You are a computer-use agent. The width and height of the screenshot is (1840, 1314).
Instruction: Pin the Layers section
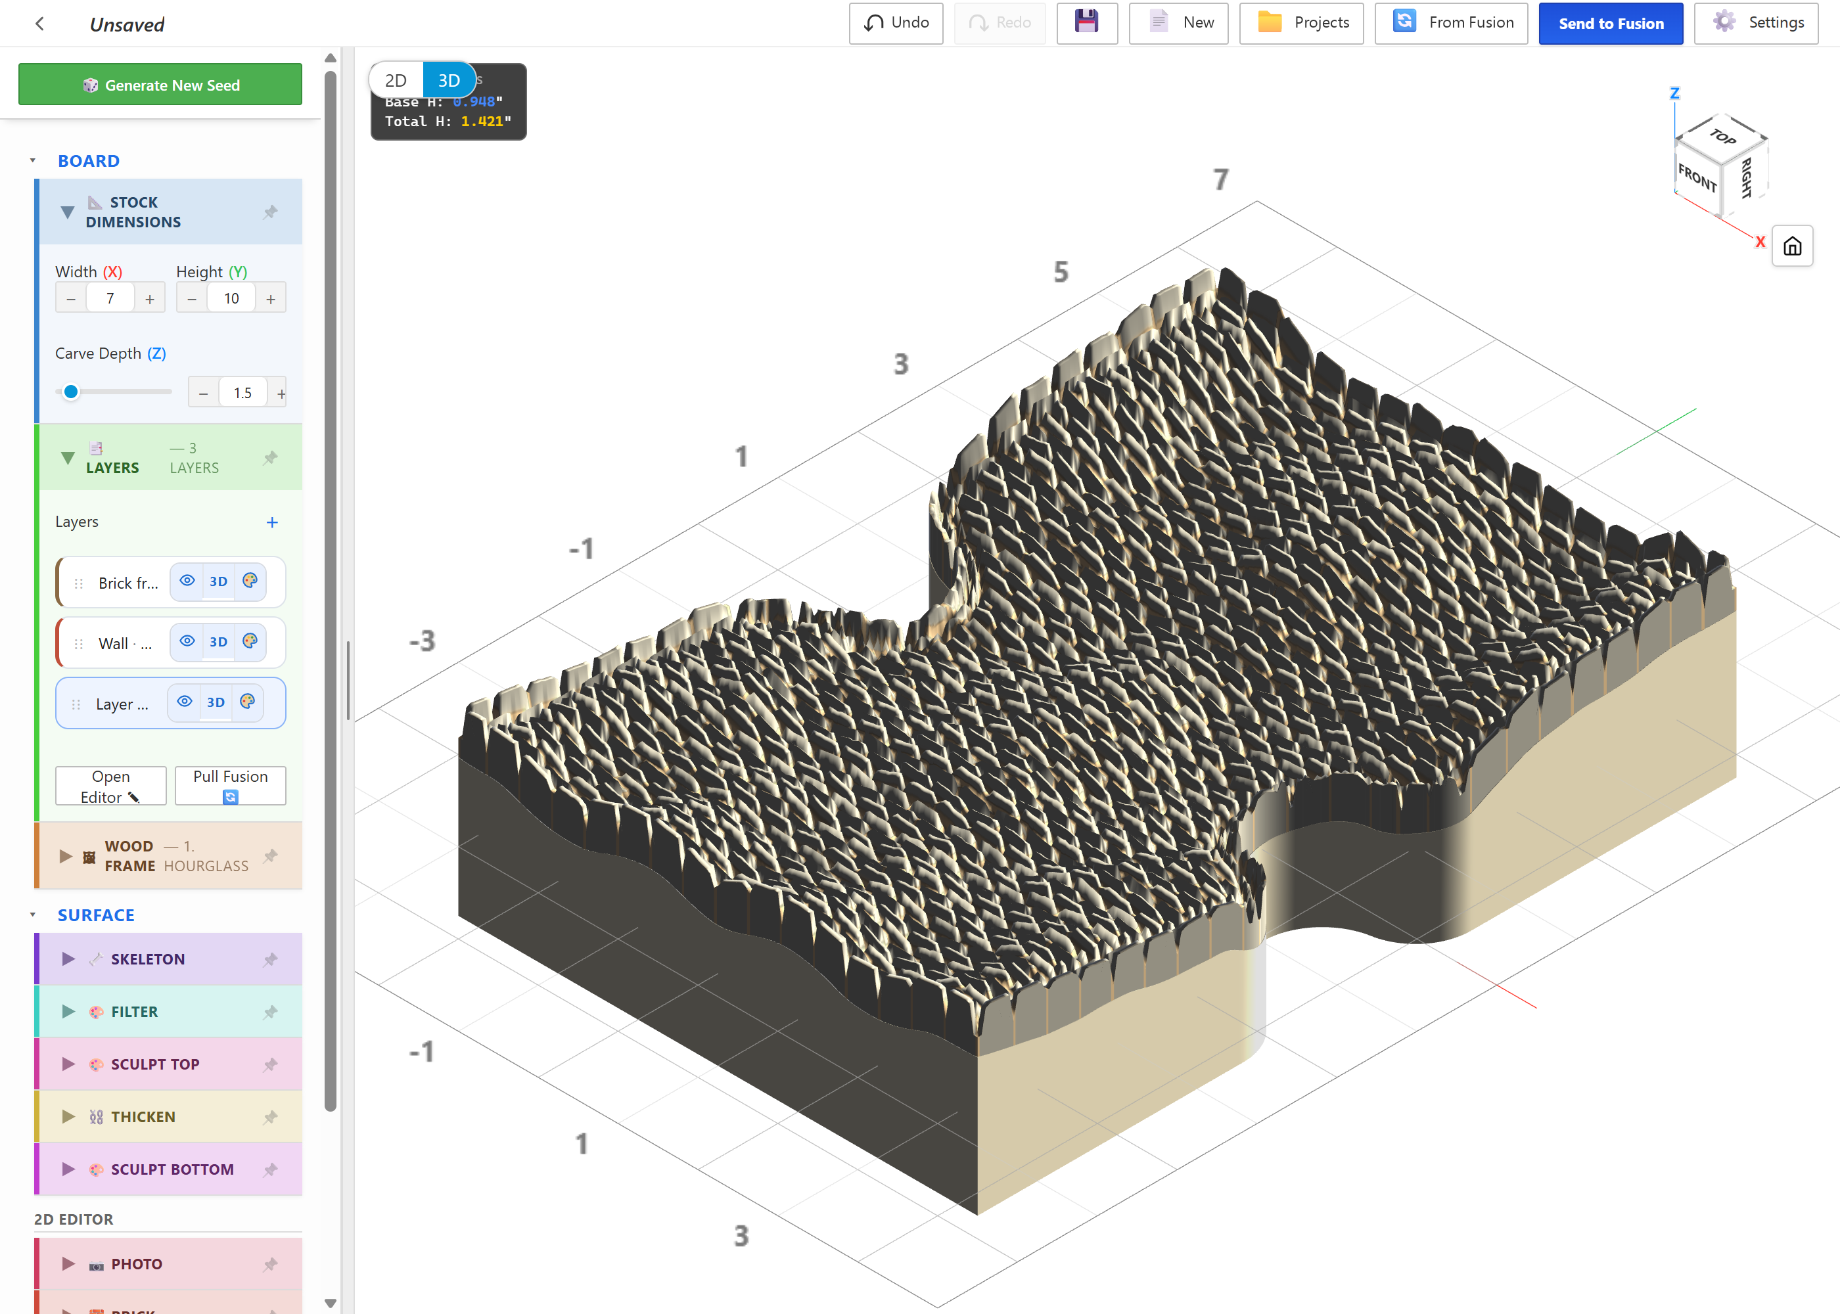pos(270,458)
